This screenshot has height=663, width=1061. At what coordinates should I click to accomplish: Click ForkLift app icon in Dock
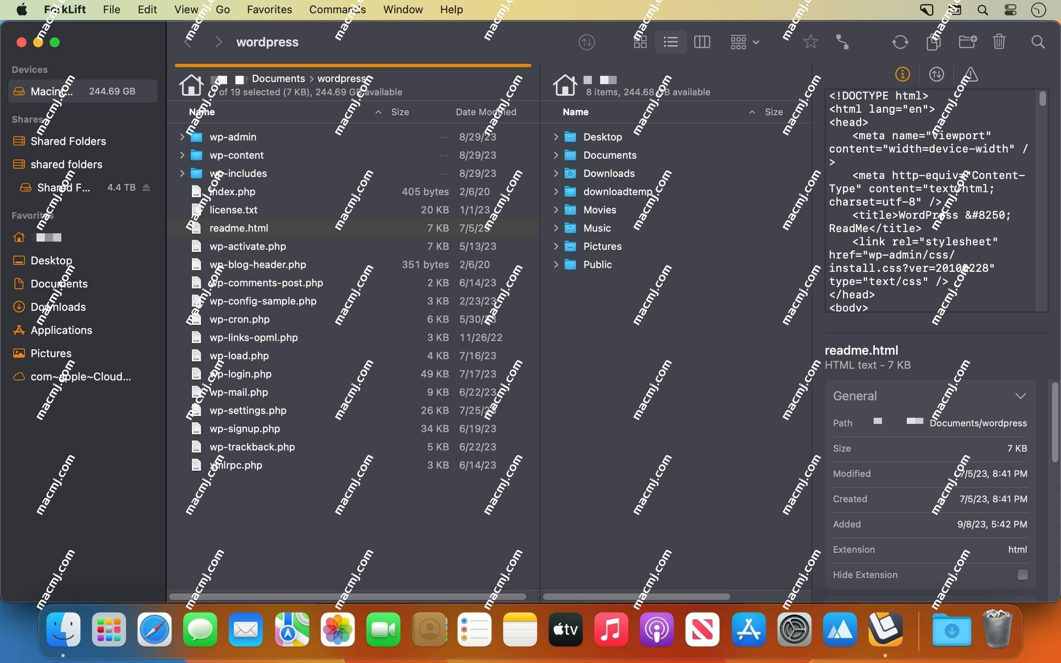[884, 629]
